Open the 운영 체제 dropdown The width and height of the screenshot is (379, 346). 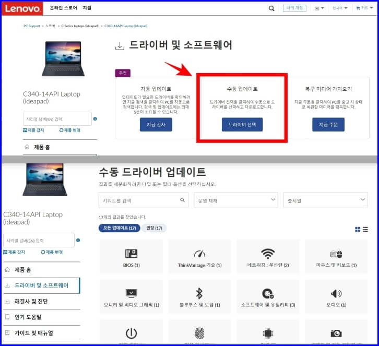click(x=236, y=200)
